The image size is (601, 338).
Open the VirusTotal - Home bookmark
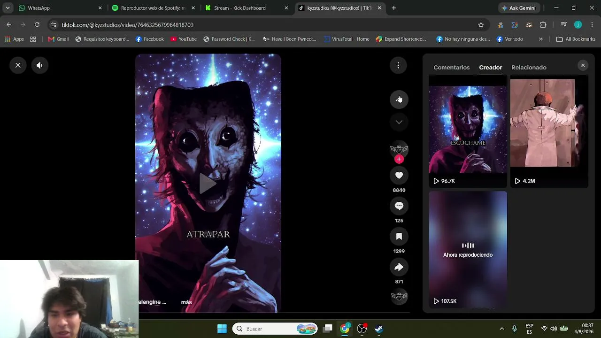click(347, 39)
